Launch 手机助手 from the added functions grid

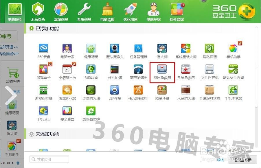point(234,51)
